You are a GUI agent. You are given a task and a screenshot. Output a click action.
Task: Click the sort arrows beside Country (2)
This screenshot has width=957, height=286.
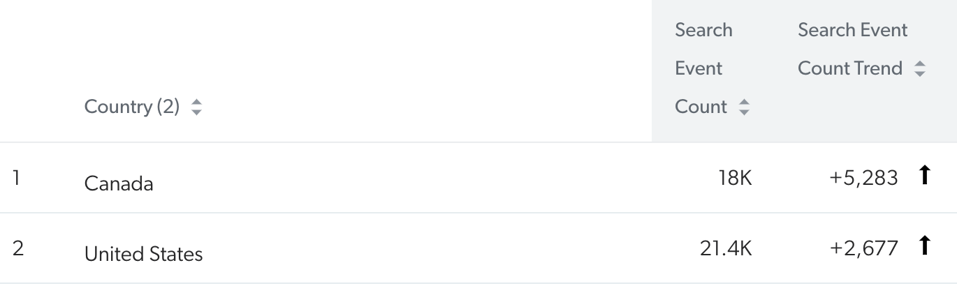tap(196, 107)
